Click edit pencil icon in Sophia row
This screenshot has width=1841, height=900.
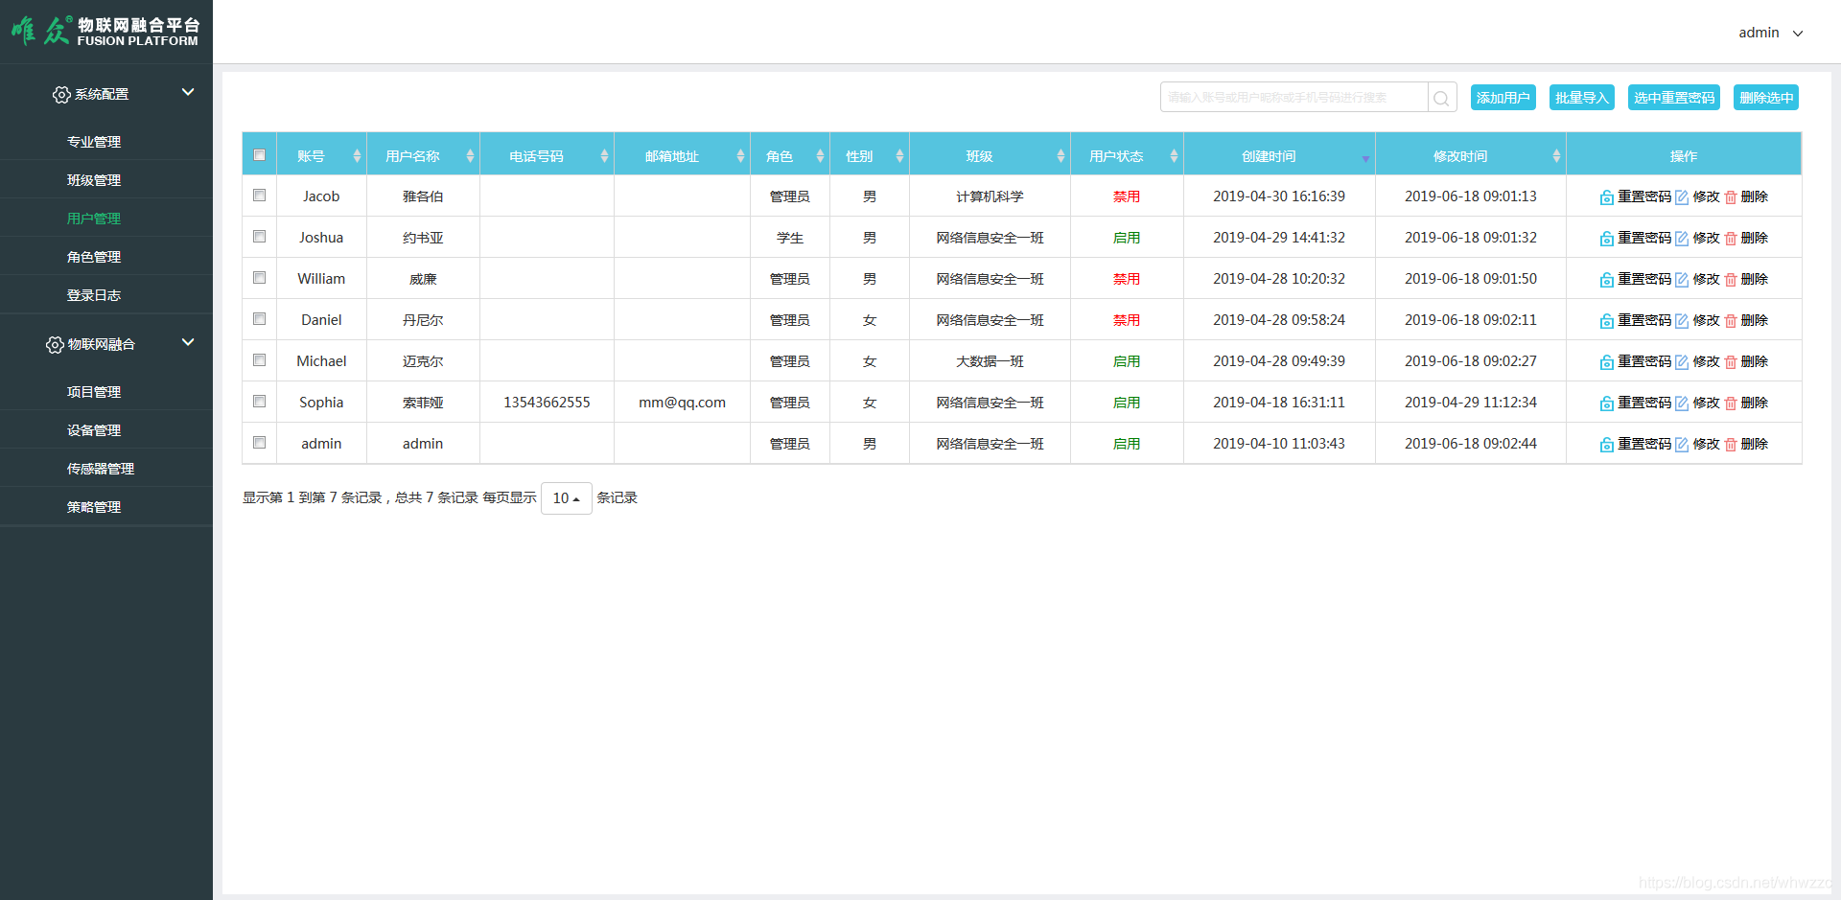(x=1682, y=404)
